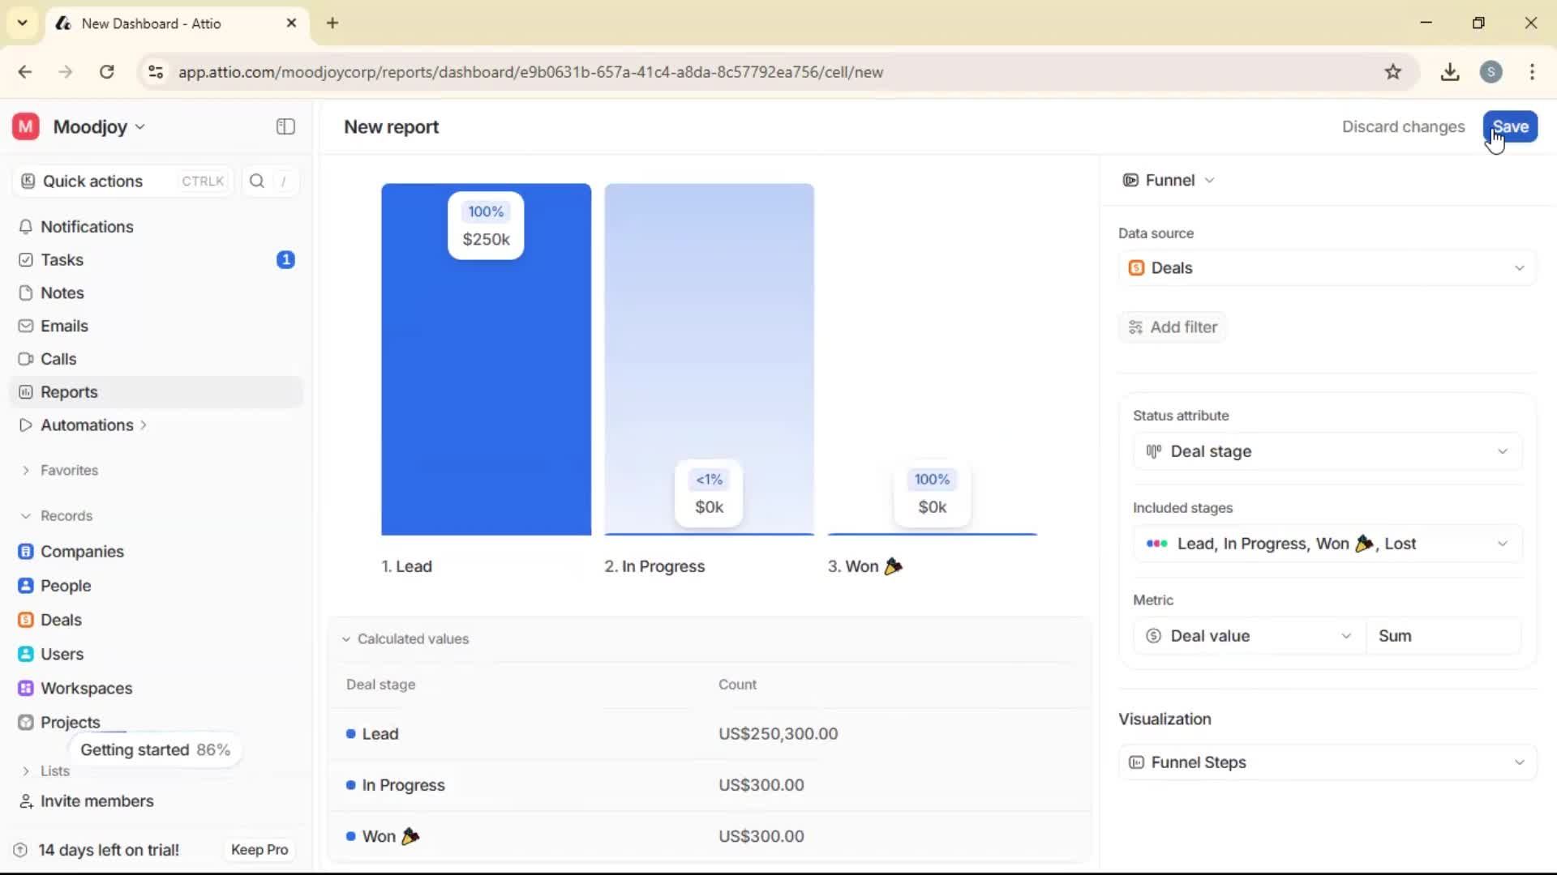Select the Reports icon in sidebar

(x=27, y=392)
